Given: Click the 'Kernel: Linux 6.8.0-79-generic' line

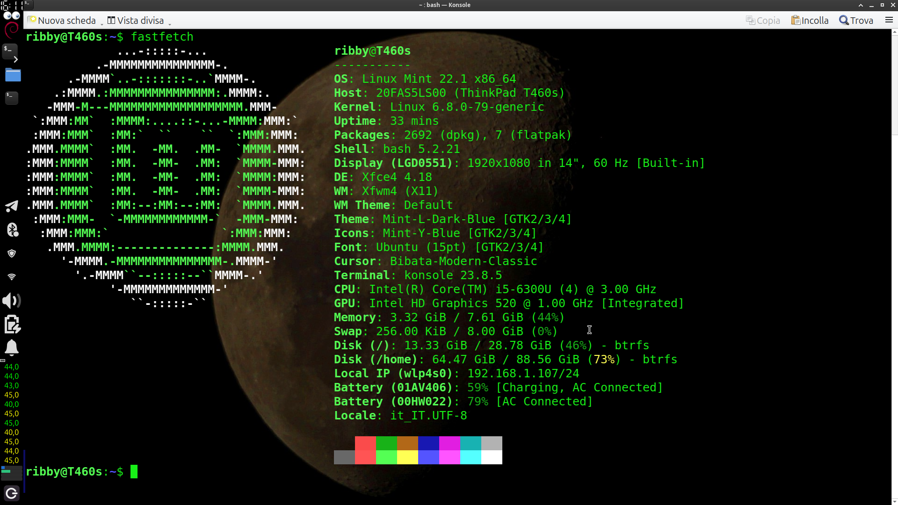Looking at the screenshot, I should coord(439,107).
